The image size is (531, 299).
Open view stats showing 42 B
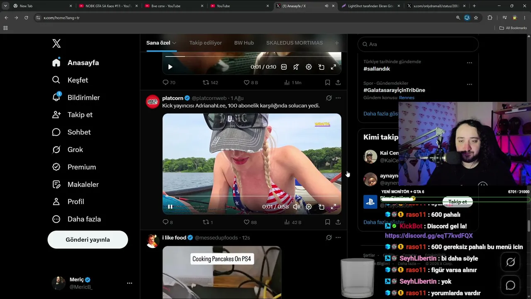292,222
